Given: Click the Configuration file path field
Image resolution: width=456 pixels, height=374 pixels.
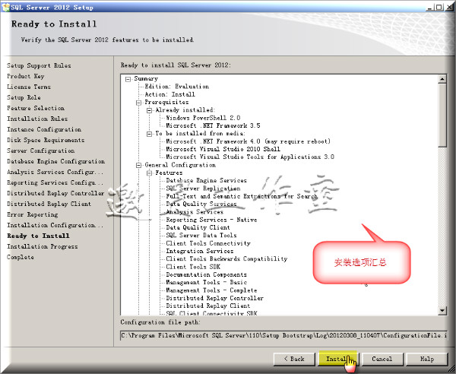Looking at the screenshot, I should [x=283, y=335].
